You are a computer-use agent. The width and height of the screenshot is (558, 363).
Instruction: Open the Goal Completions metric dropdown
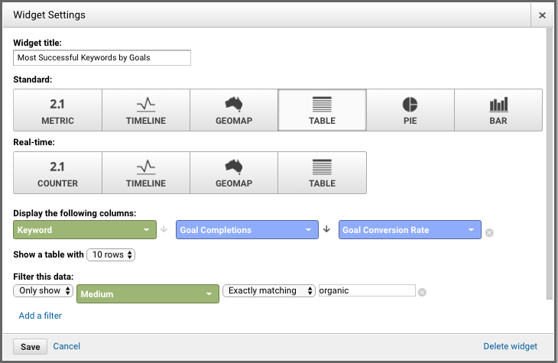(x=247, y=230)
